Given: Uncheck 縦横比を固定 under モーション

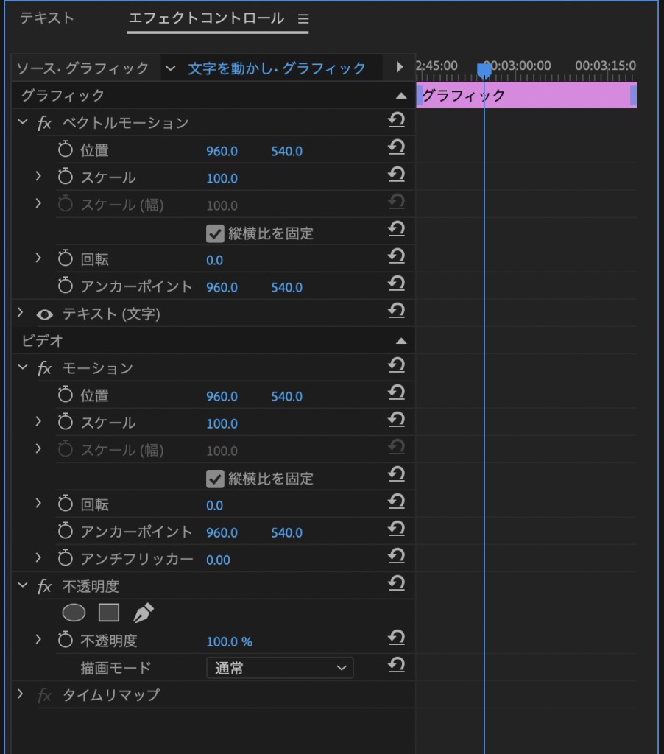Looking at the screenshot, I should [x=215, y=479].
